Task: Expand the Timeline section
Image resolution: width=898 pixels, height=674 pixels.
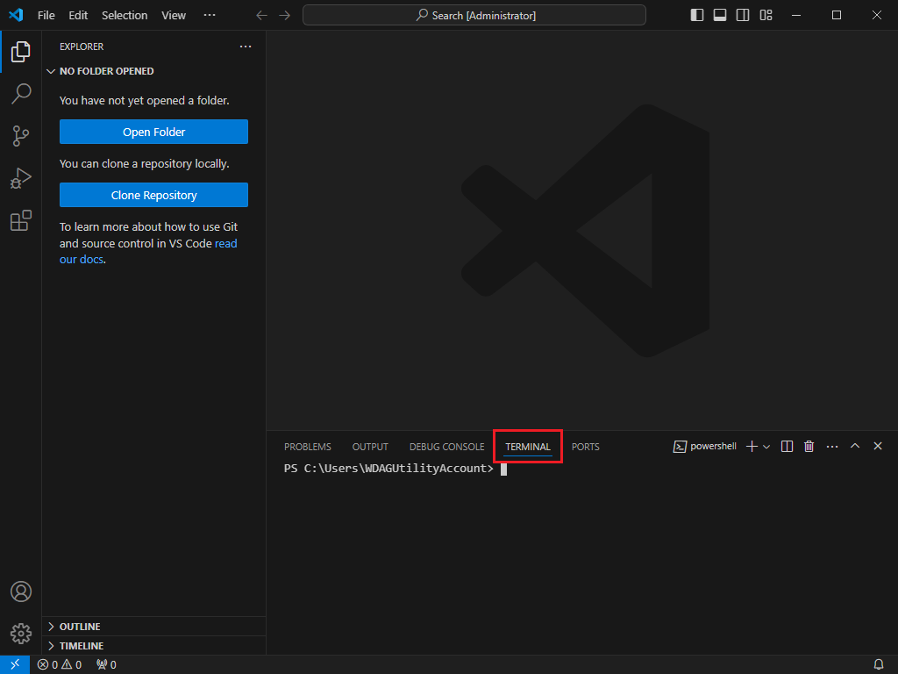Action: pos(82,646)
